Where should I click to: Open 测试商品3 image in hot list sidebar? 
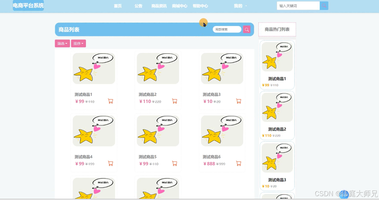(277, 158)
